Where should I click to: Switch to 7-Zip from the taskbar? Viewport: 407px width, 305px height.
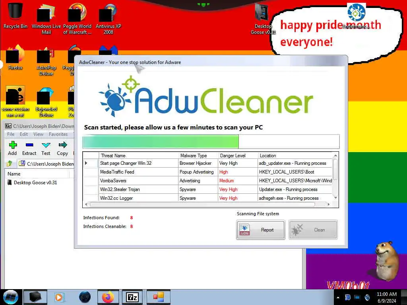[x=132, y=297]
